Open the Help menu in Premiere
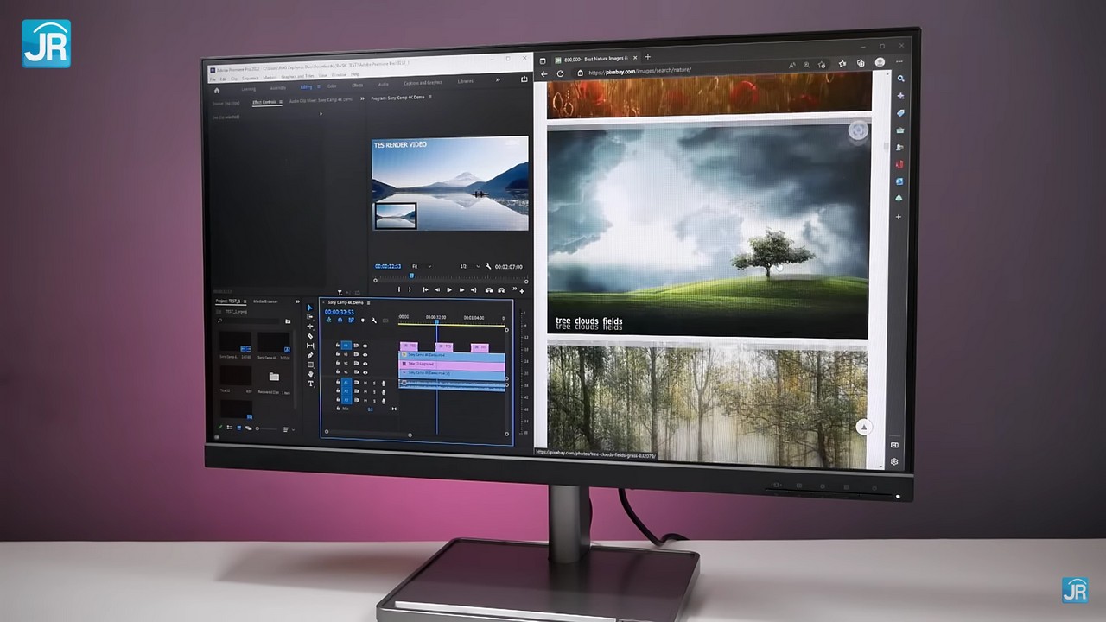1106x622 pixels. (355, 75)
